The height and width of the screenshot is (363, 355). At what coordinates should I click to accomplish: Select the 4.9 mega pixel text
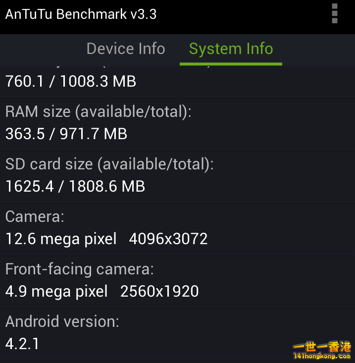[x=56, y=292]
